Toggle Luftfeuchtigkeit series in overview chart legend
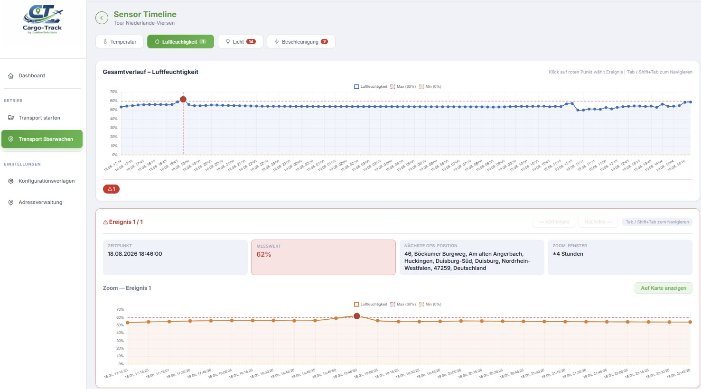Image resolution: width=701 pixels, height=389 pixels. click(371, 87)
